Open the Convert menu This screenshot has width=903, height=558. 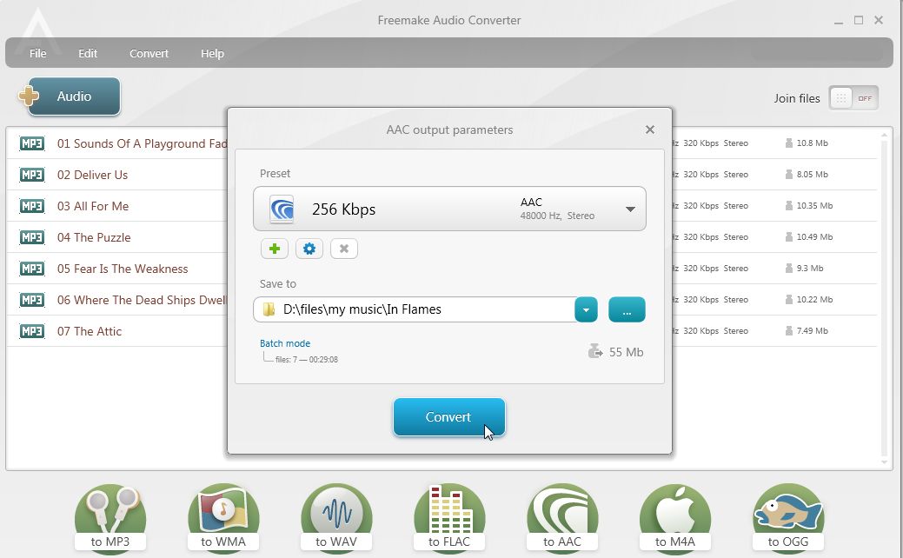point(149,54)
